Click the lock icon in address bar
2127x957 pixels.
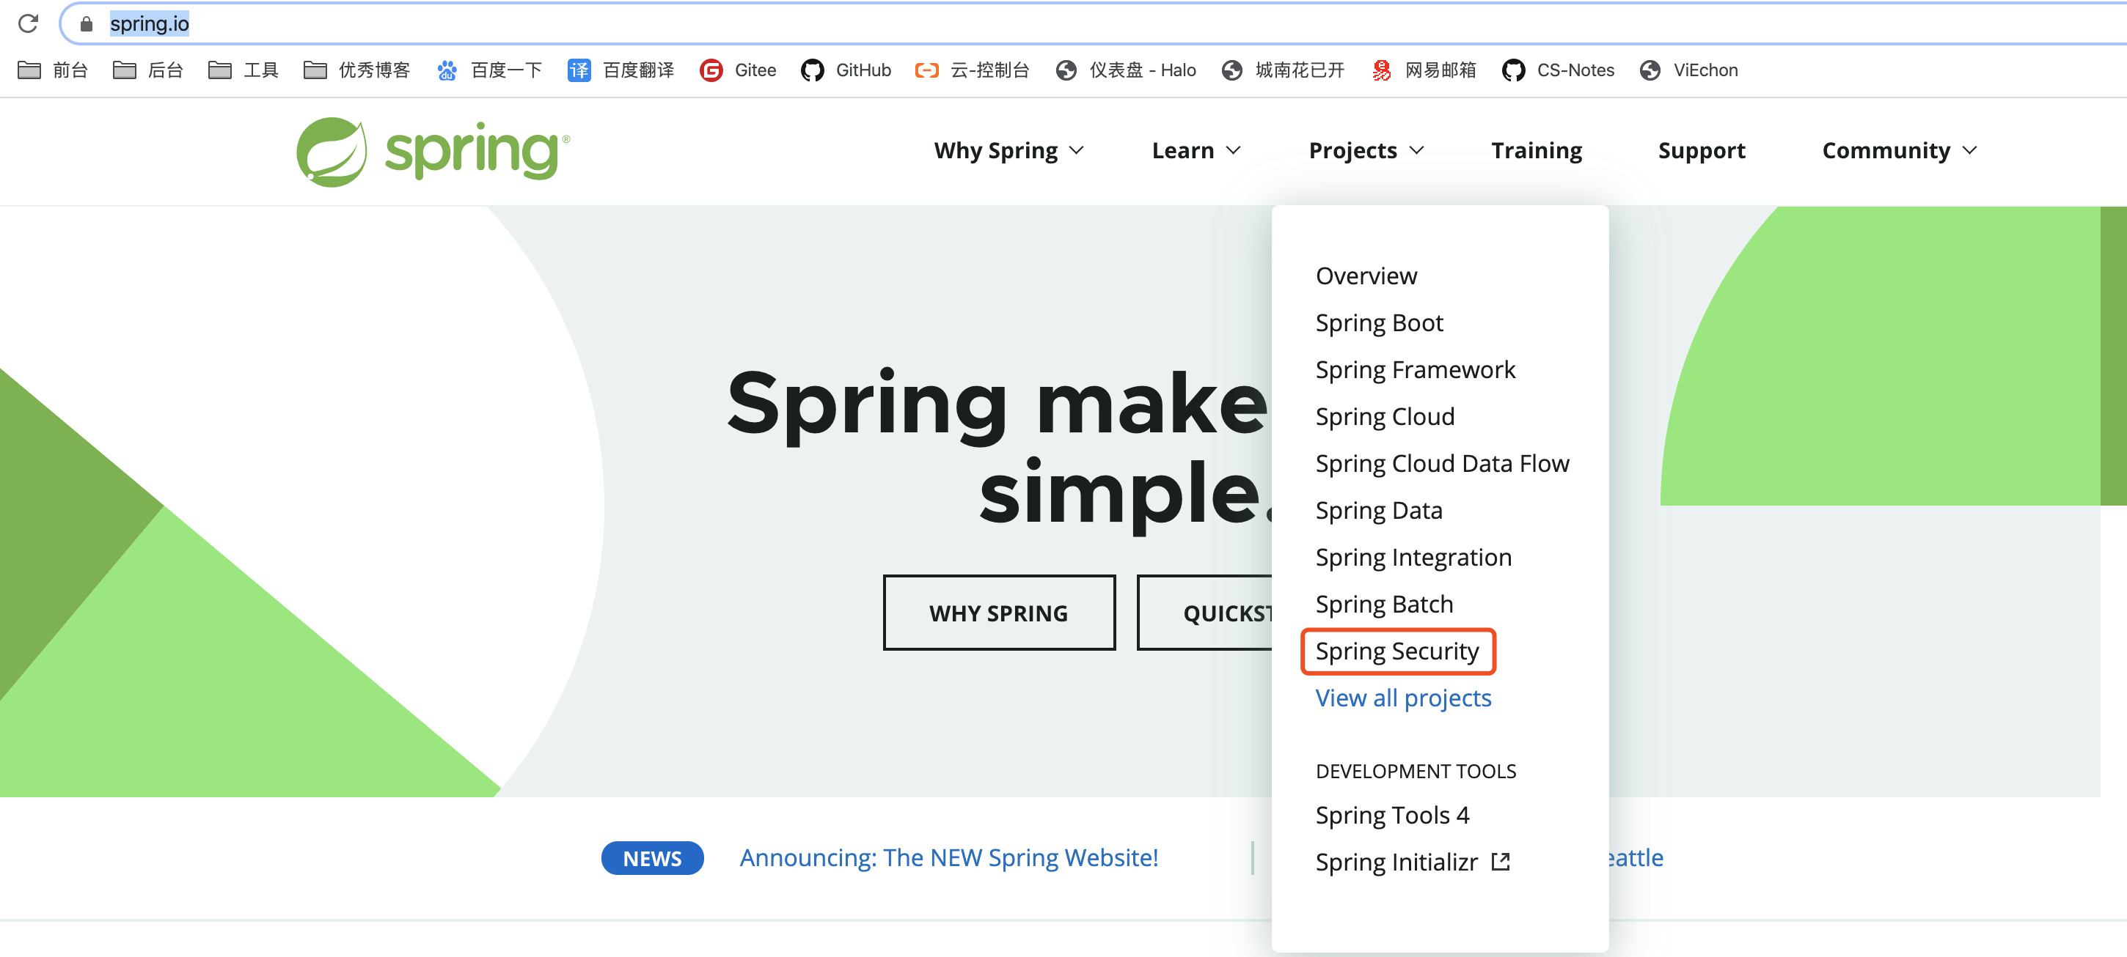tap(86, 24)
